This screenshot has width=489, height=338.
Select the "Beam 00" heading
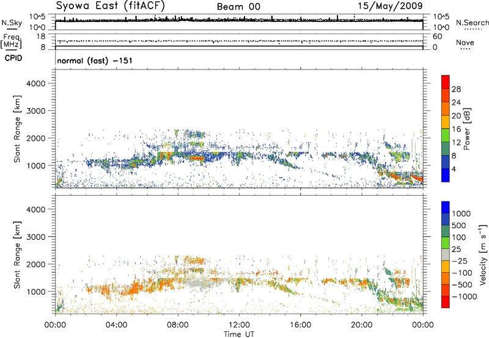click(238, 7)
